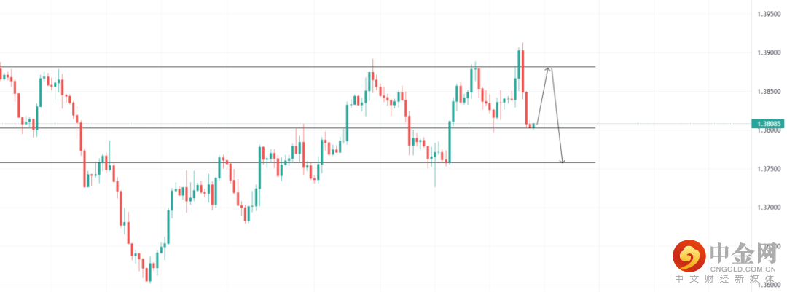This screenshot has width=787, height=292.
Task: Click the downward projection arrow tip
Action: 563,162
